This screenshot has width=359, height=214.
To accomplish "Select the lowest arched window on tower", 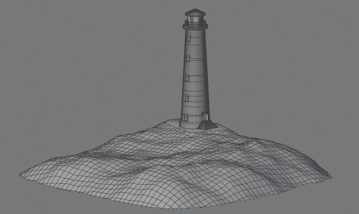I will tap(186, 117).
